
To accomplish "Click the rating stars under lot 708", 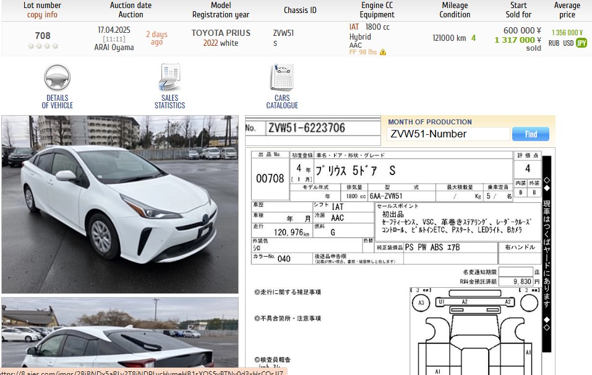I will (x=43, y=46).
